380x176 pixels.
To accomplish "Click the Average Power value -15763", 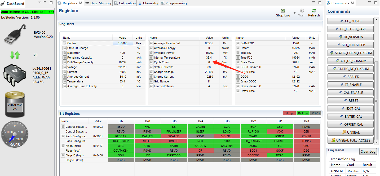I will point(209,53).
